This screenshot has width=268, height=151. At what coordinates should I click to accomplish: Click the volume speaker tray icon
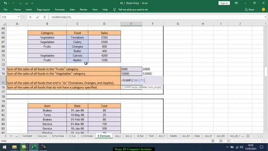241,147
